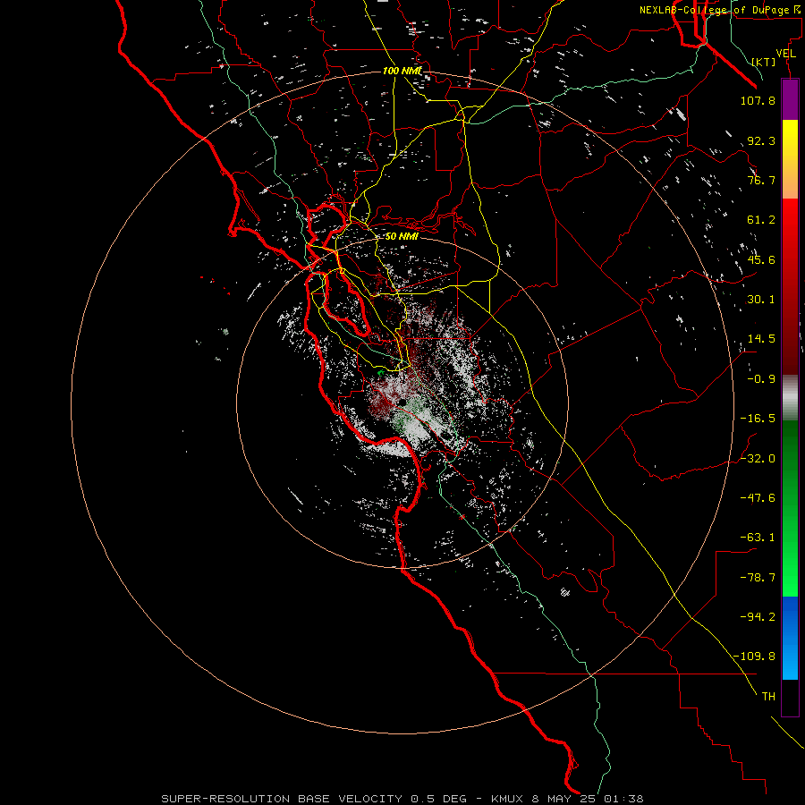805x805 pixels.
Task: Click the radar site center dot
Action: (x=402, y=402)
